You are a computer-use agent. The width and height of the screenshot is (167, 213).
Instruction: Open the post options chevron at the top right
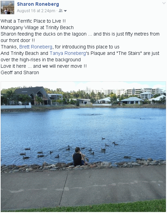164,3
